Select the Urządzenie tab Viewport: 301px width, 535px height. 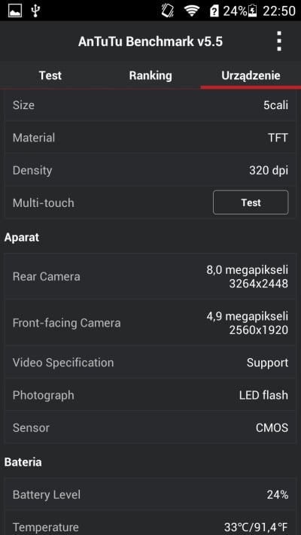[x=251, y=75]
